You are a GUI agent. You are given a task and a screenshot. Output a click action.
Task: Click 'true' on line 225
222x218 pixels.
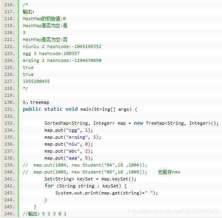[x=28, y=67]
